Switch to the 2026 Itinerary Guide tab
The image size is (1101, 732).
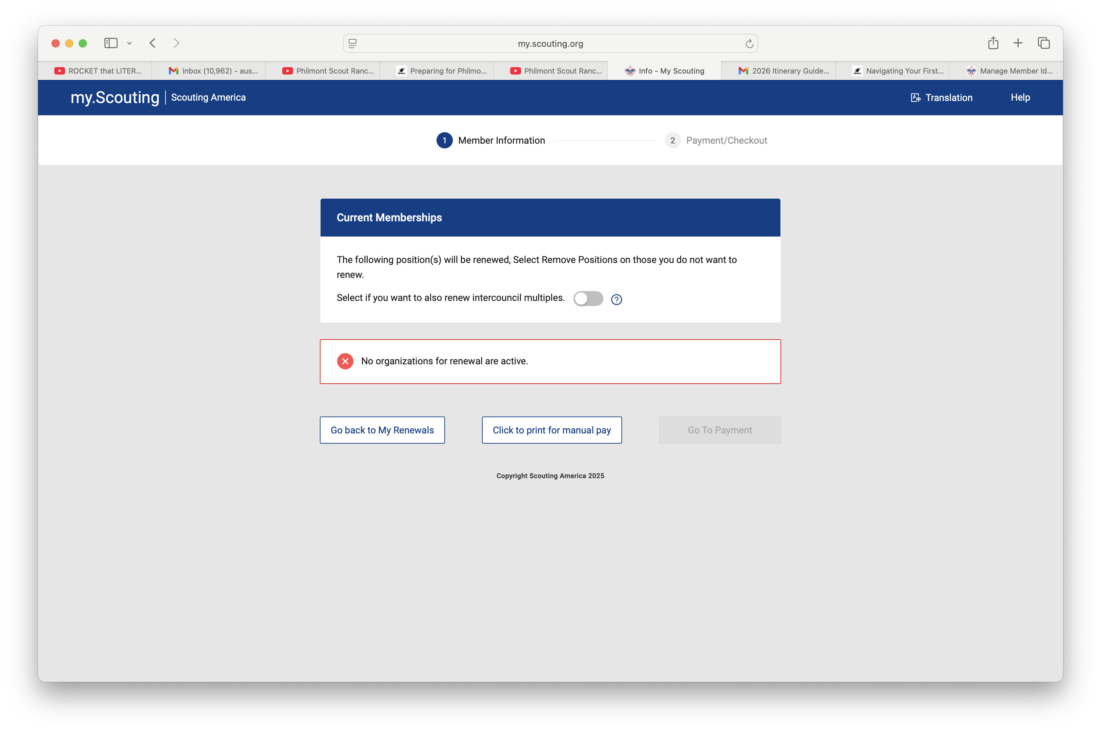[784, 70]
